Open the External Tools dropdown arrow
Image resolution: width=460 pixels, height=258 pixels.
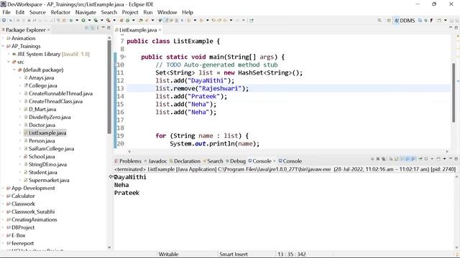(114, 21)
